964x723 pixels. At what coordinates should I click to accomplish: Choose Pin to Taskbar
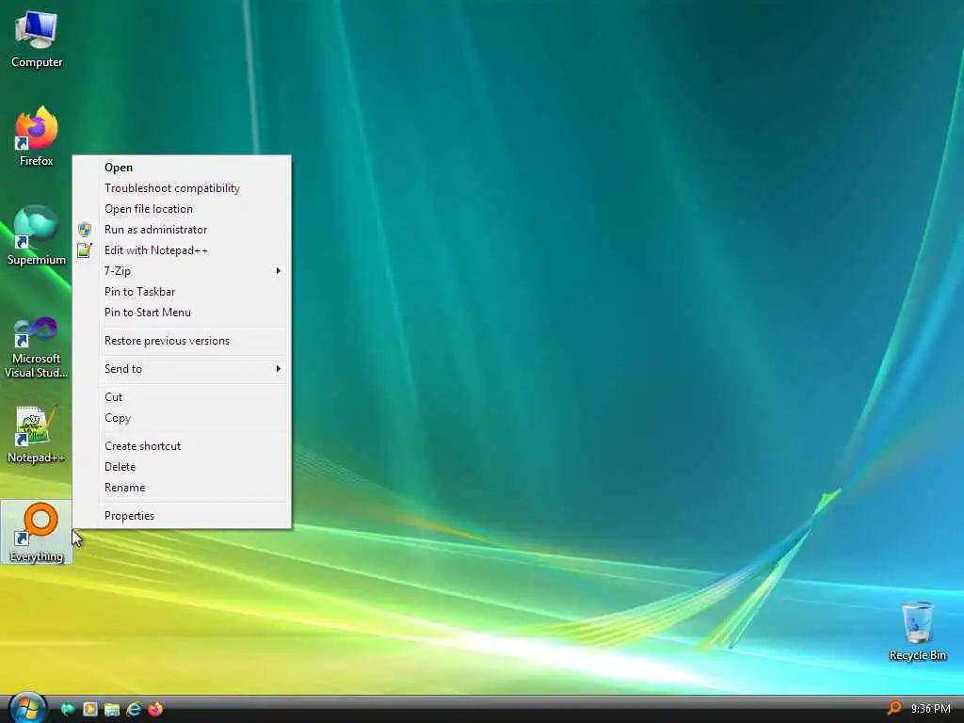pyautogui.click(x=182, y=292)
